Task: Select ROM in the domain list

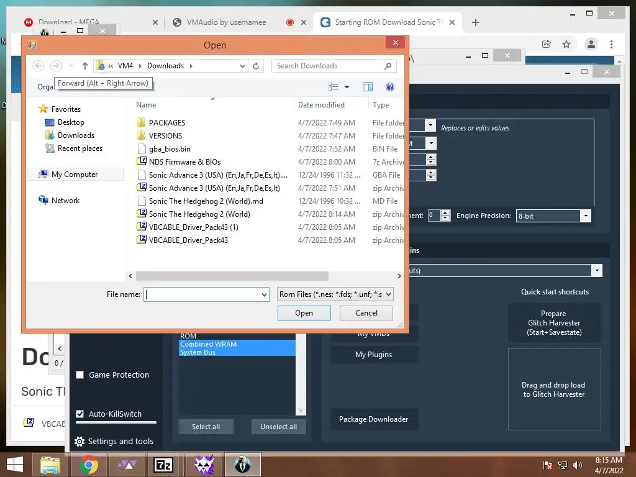Action: point(237,336)
